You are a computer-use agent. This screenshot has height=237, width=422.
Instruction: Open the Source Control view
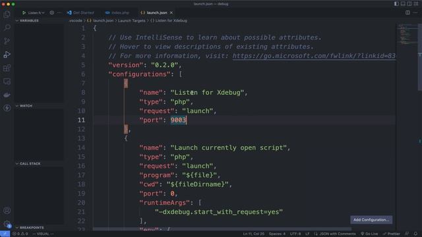(x=7, y=41)
